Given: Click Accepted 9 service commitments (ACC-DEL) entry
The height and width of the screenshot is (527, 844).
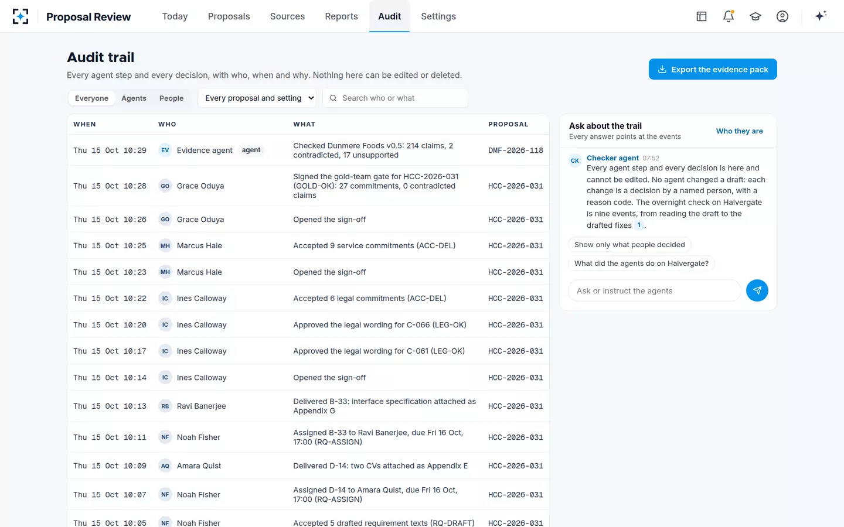Looking at the screenshot, I should point(375,246).
